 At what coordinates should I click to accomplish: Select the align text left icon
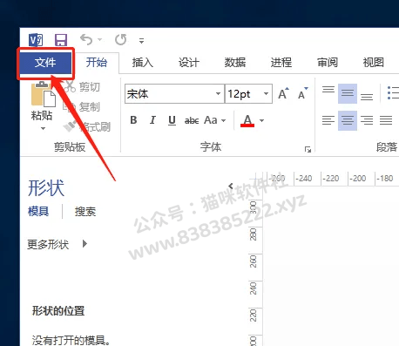pyautogui.click(x=328, y=120)
